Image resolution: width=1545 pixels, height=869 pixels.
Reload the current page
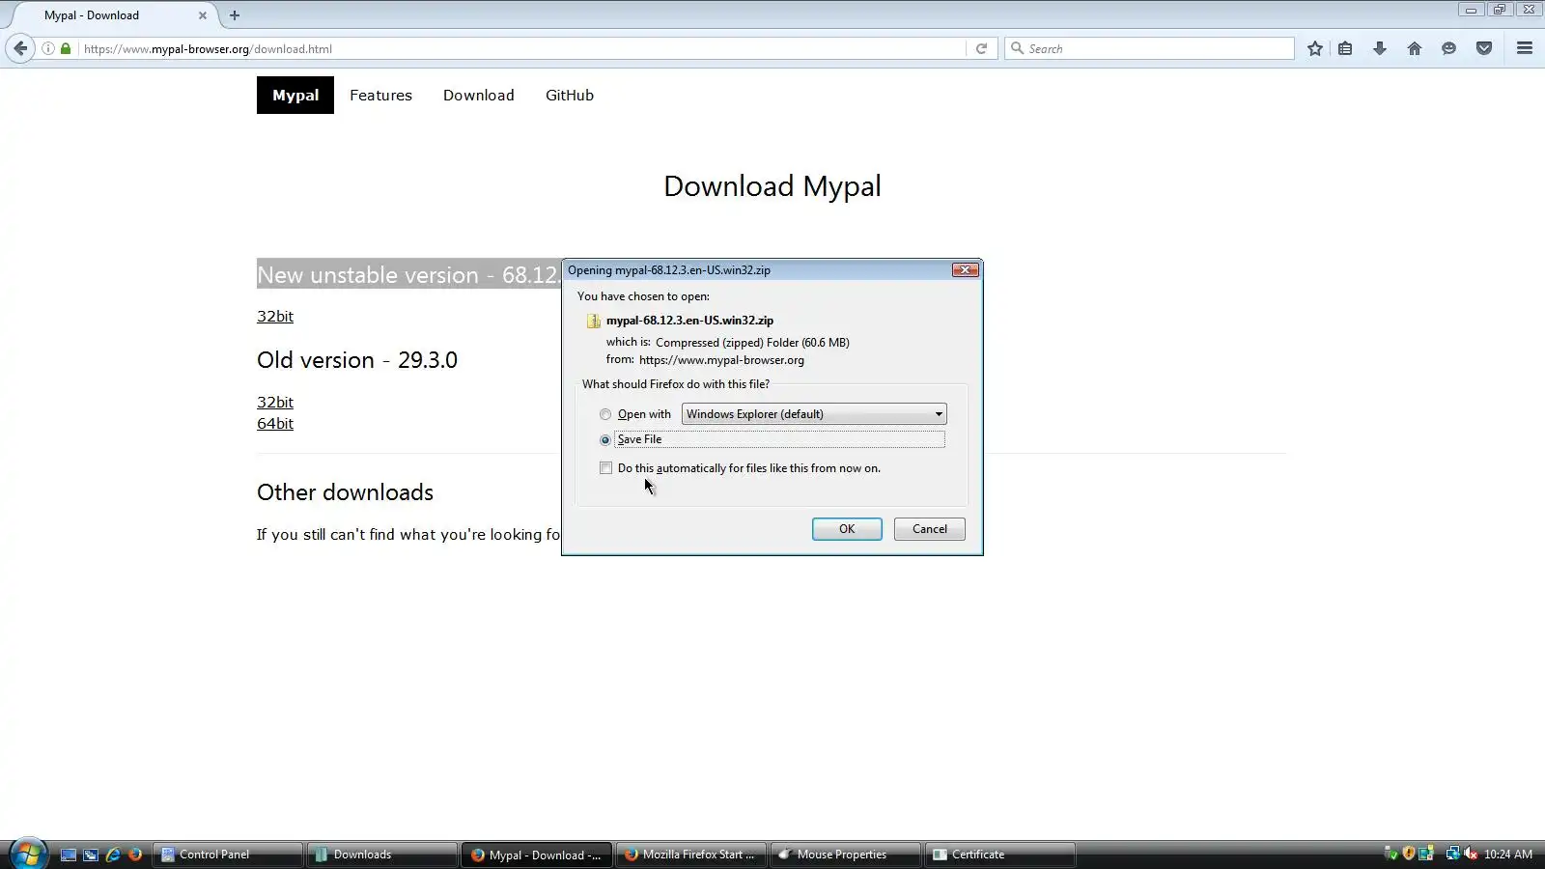[x=981, y=48]
